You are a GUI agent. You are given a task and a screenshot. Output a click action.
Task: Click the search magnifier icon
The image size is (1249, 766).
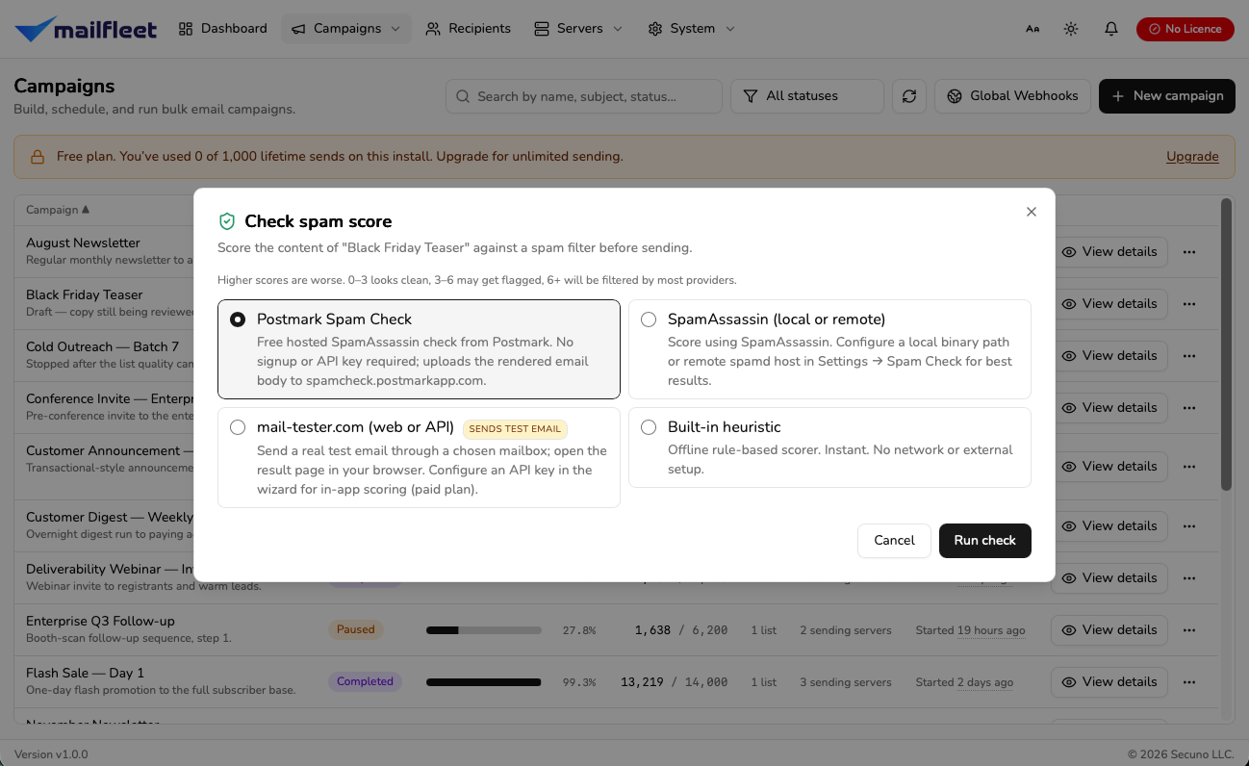[463, 96]
